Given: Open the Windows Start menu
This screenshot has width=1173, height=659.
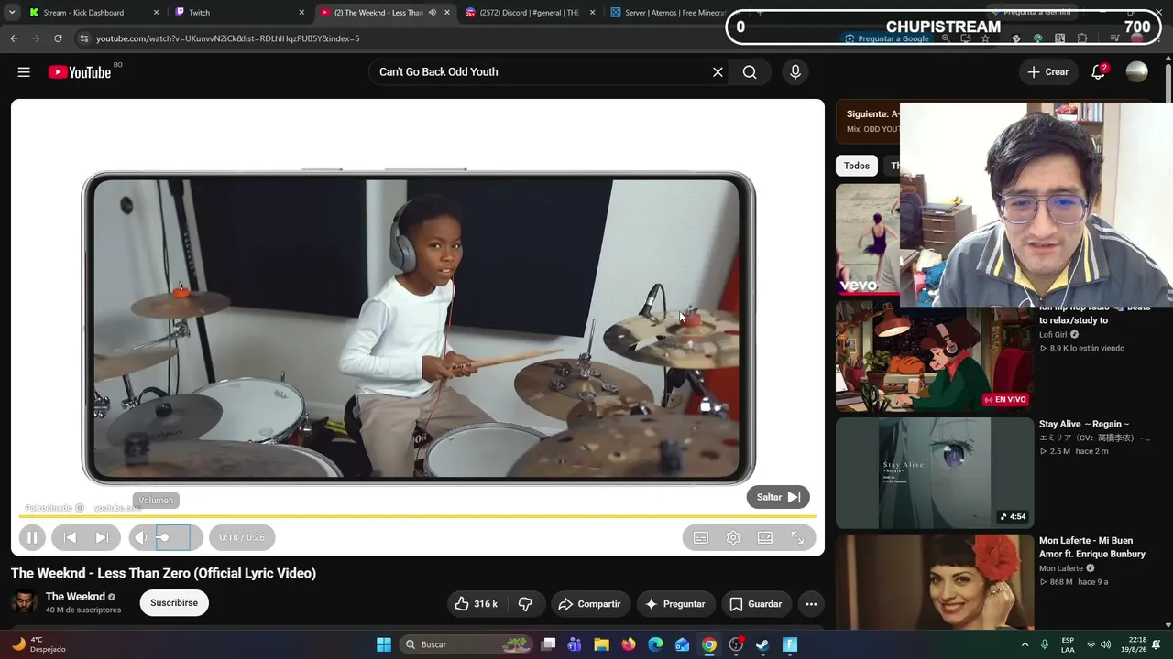Looking at the screenshot, I should [x=384, y=644].
